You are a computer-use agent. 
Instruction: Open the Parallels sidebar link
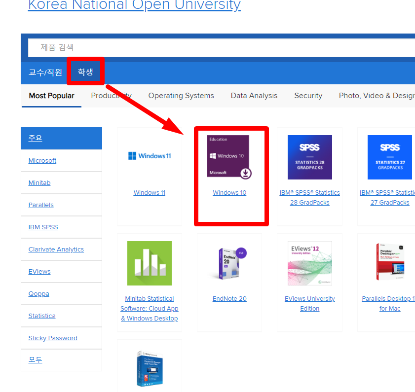41,205
